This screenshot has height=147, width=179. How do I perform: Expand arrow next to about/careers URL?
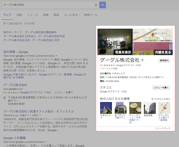46,142
